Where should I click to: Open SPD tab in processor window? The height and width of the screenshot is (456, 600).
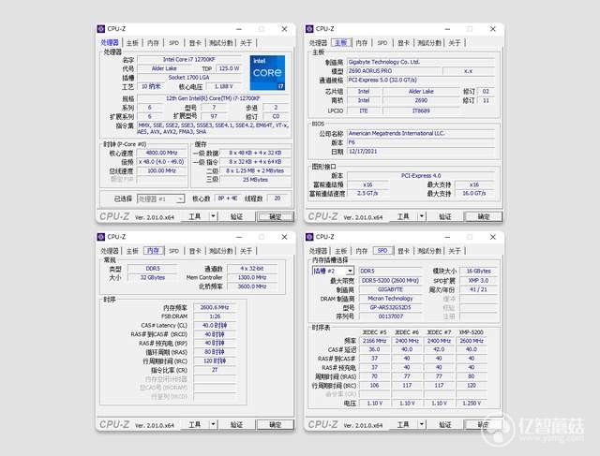point(174,43)
